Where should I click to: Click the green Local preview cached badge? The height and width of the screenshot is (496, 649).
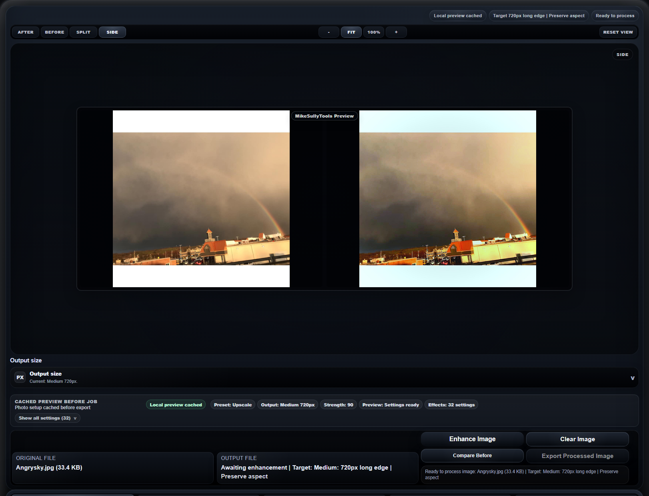176,405
